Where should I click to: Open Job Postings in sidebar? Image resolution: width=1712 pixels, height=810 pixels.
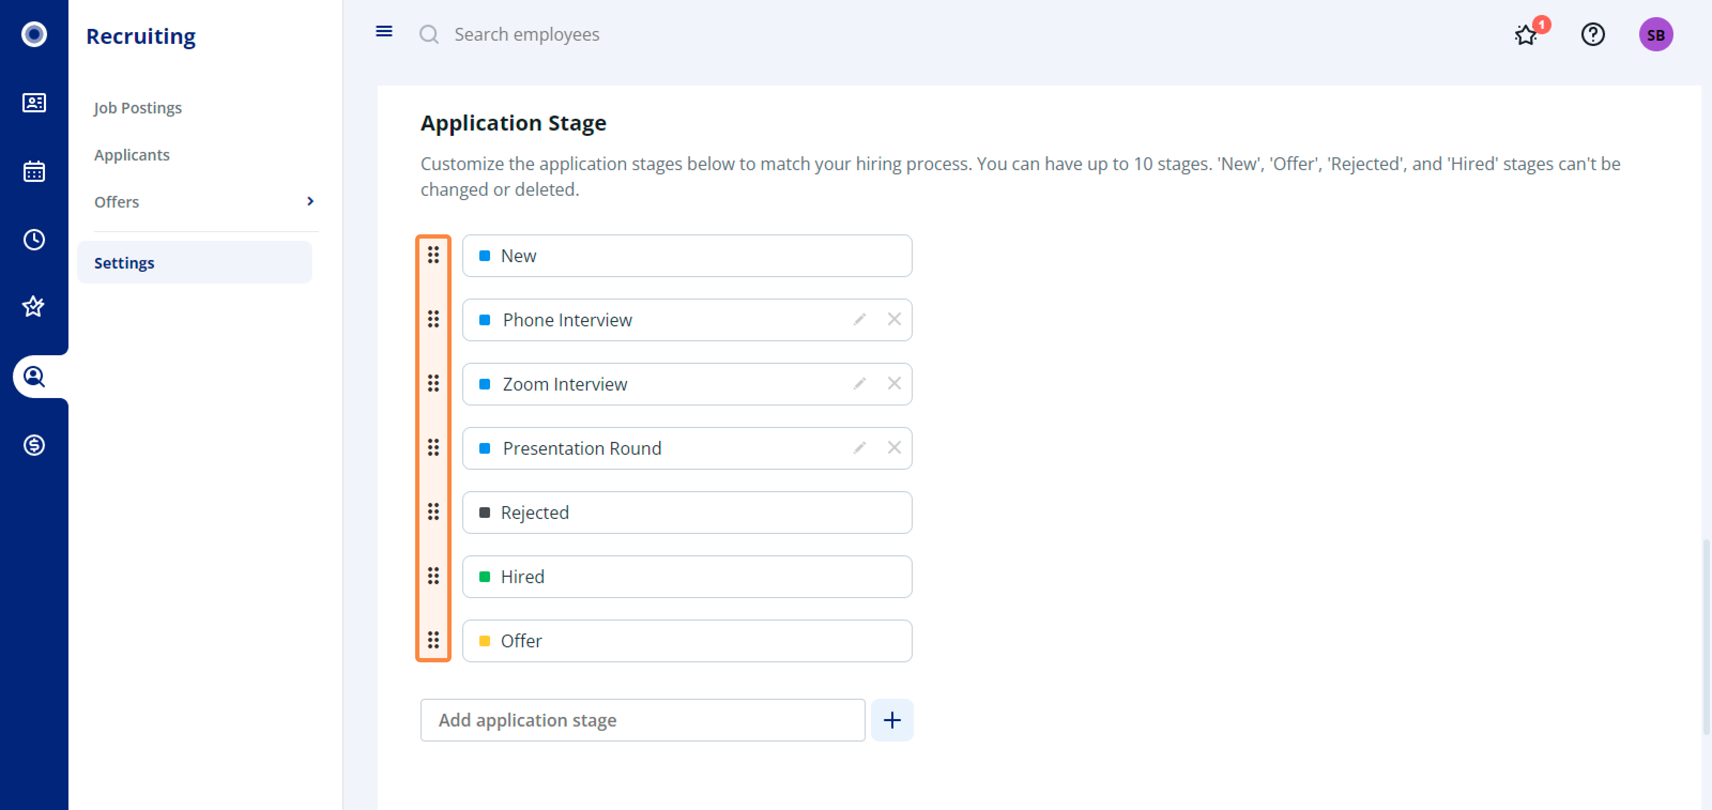137,108
